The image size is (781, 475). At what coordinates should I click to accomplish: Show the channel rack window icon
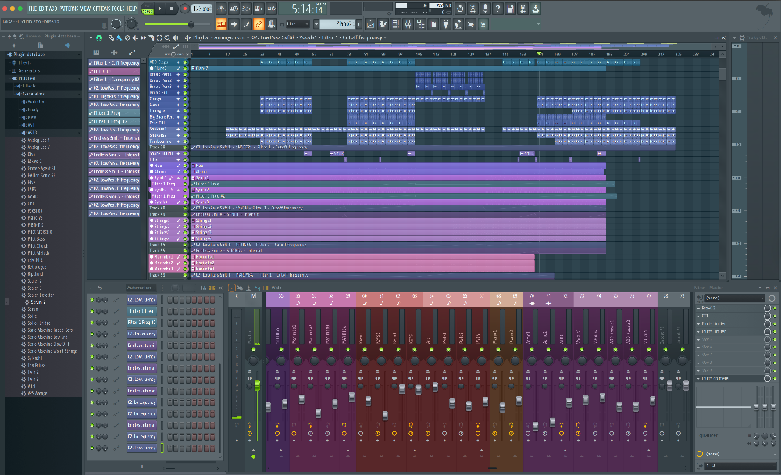tap(395, 24)
